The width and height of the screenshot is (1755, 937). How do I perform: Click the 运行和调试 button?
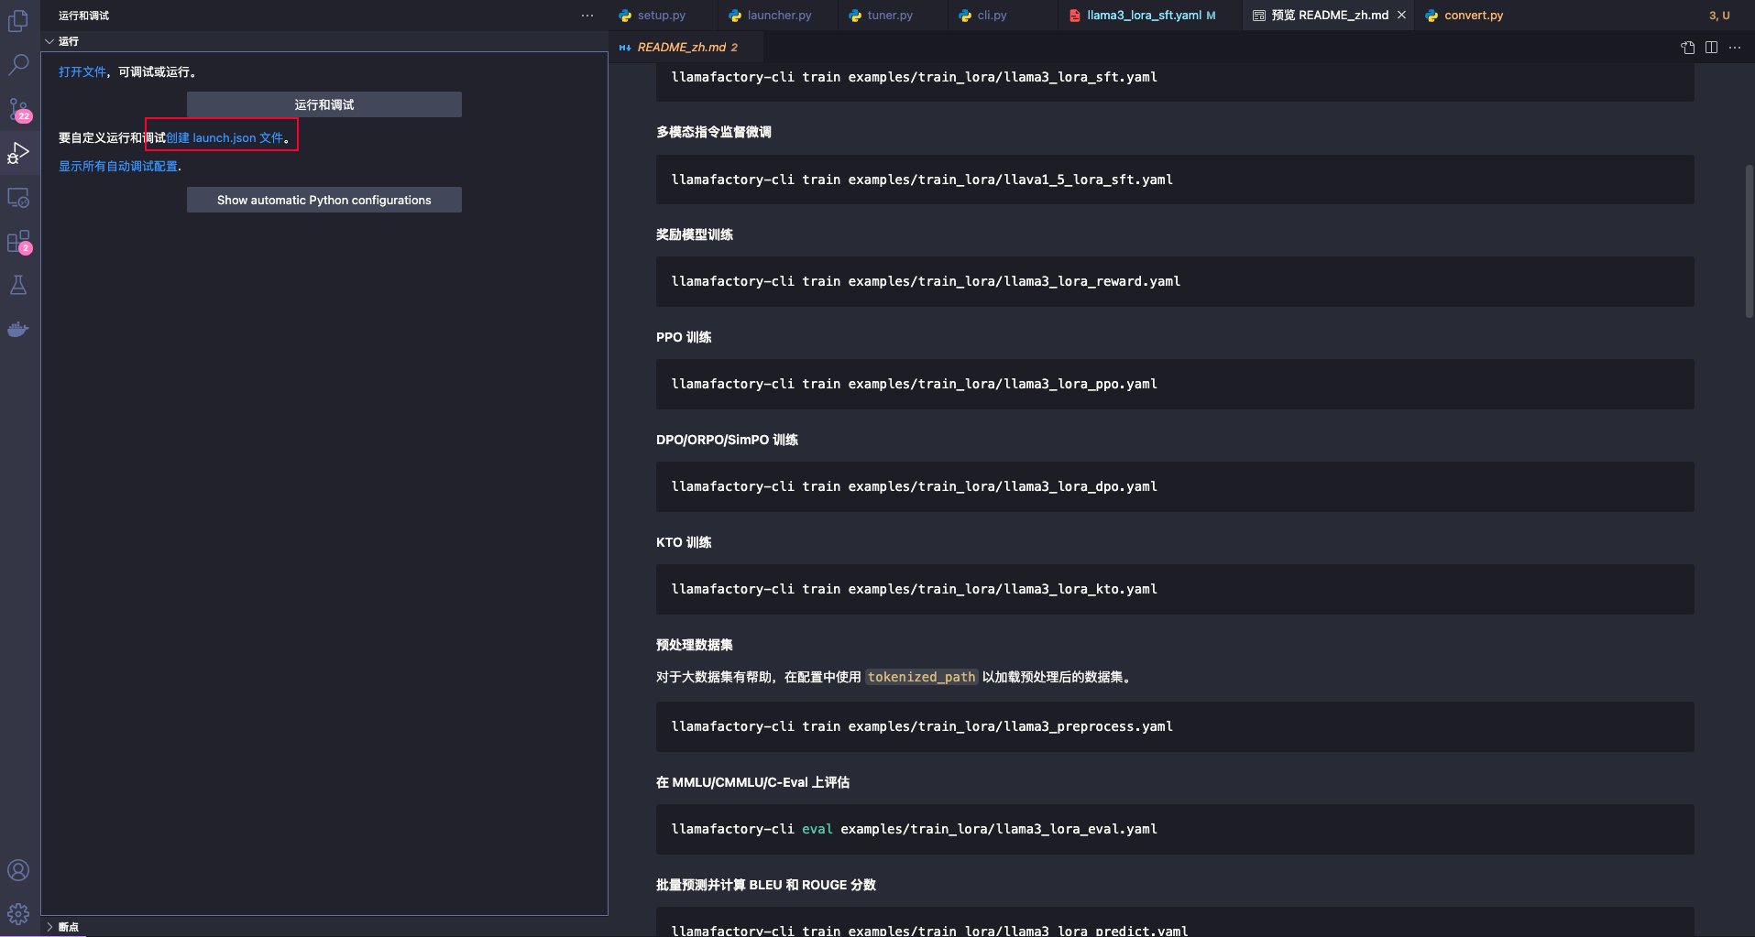(324, 104)
